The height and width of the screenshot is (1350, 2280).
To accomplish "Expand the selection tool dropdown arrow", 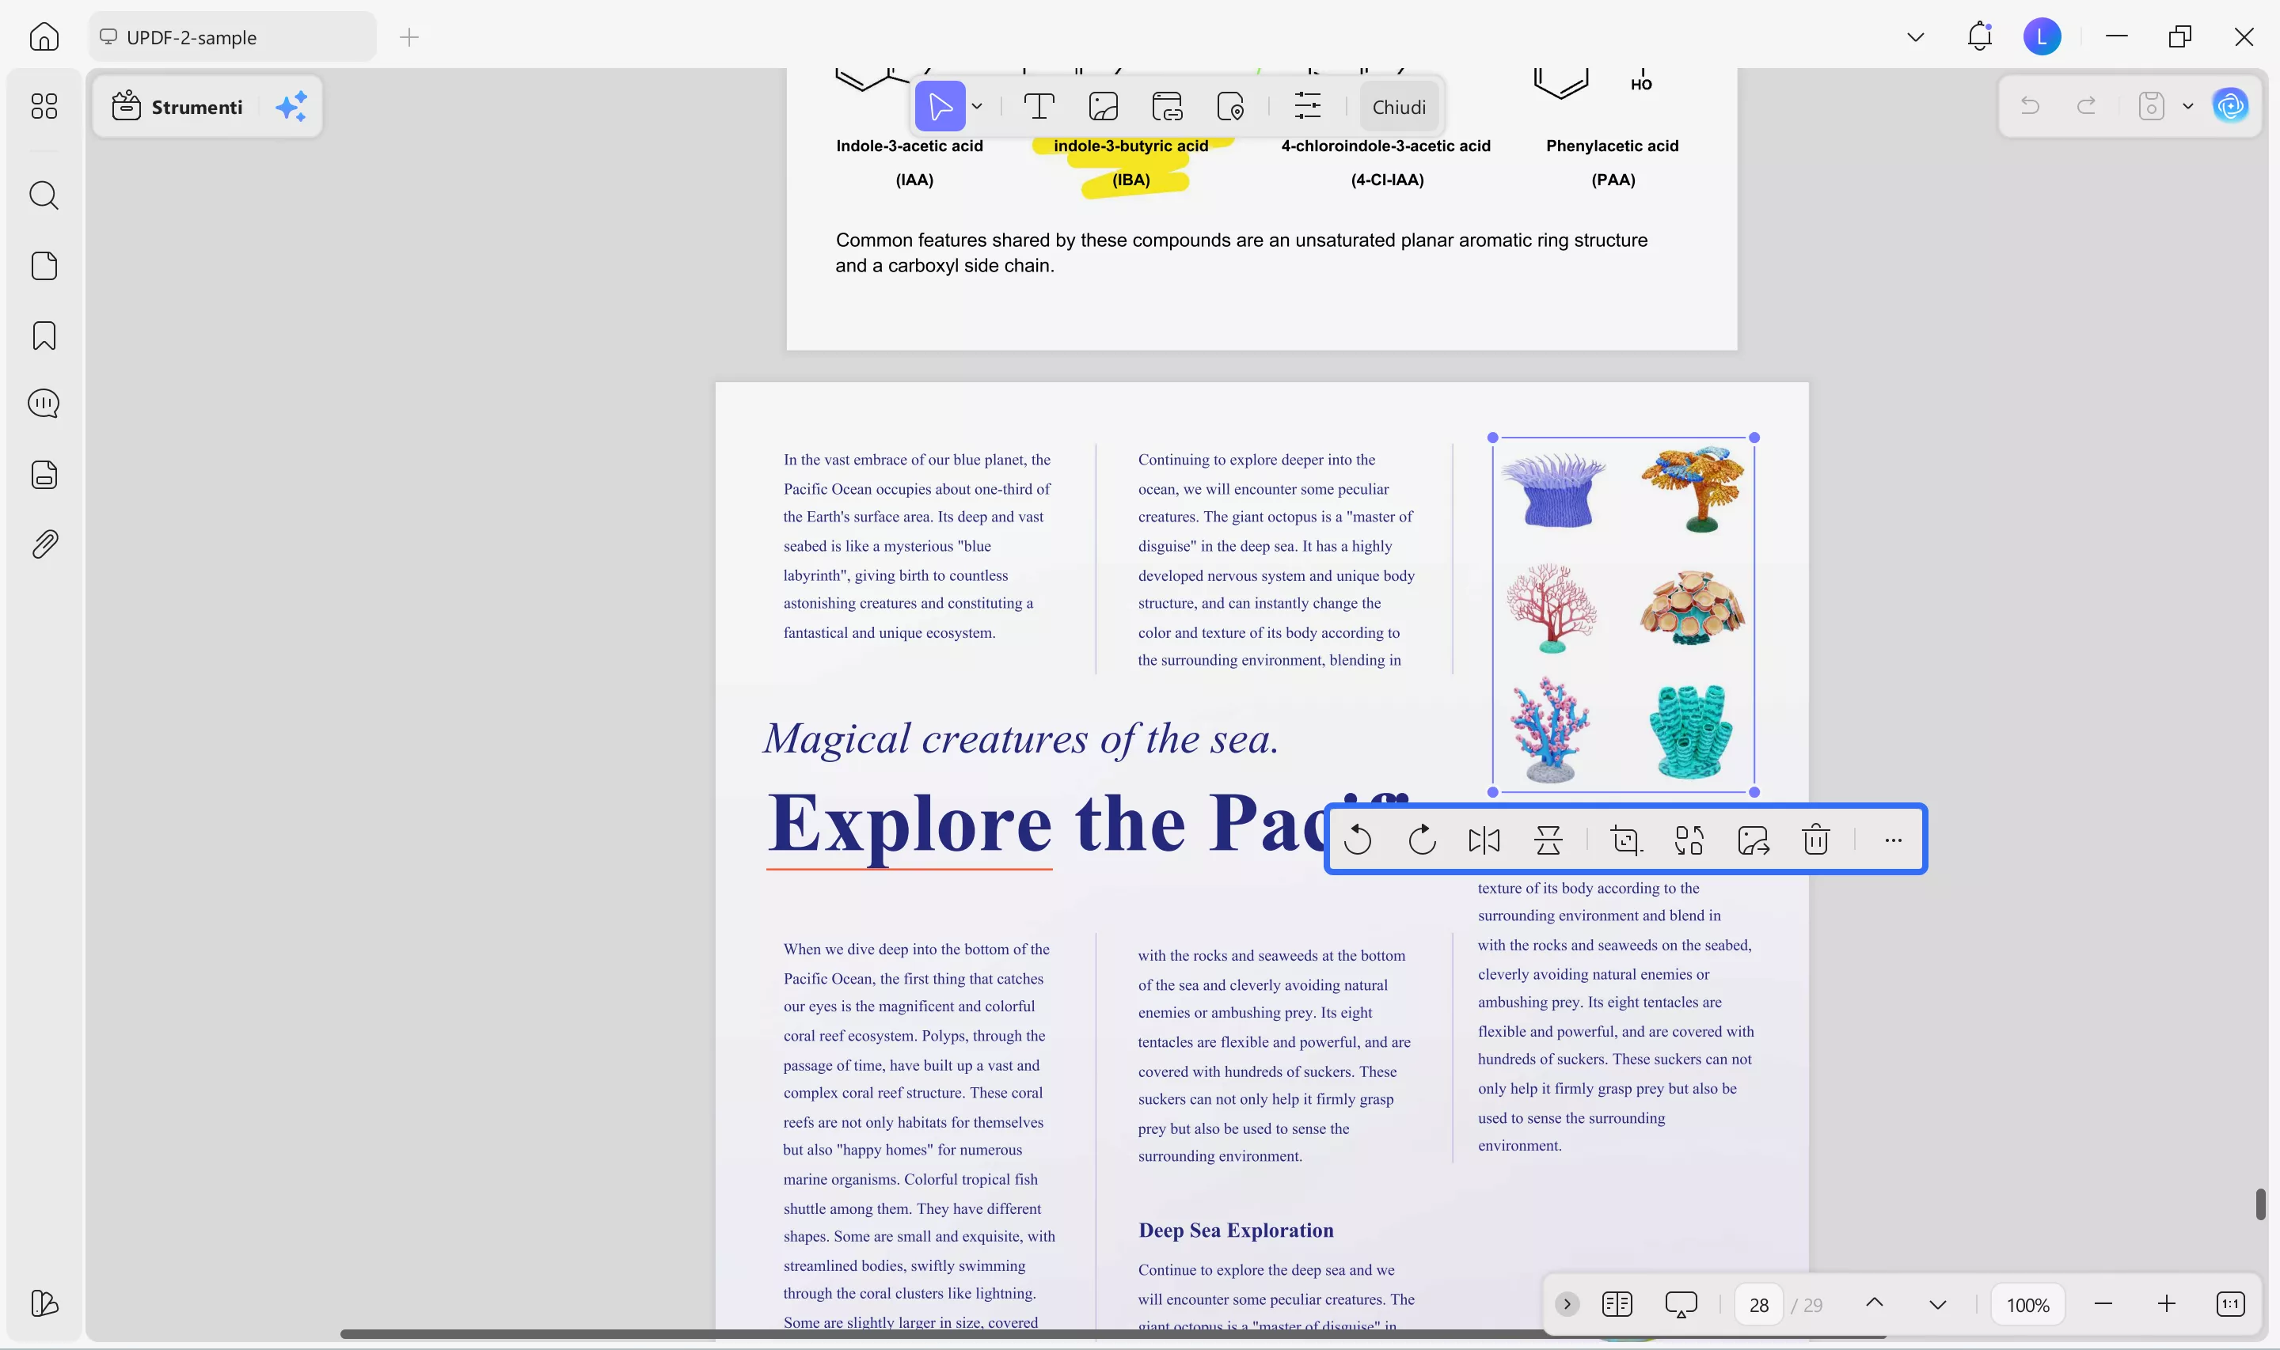I will click(x=976, y=107).
